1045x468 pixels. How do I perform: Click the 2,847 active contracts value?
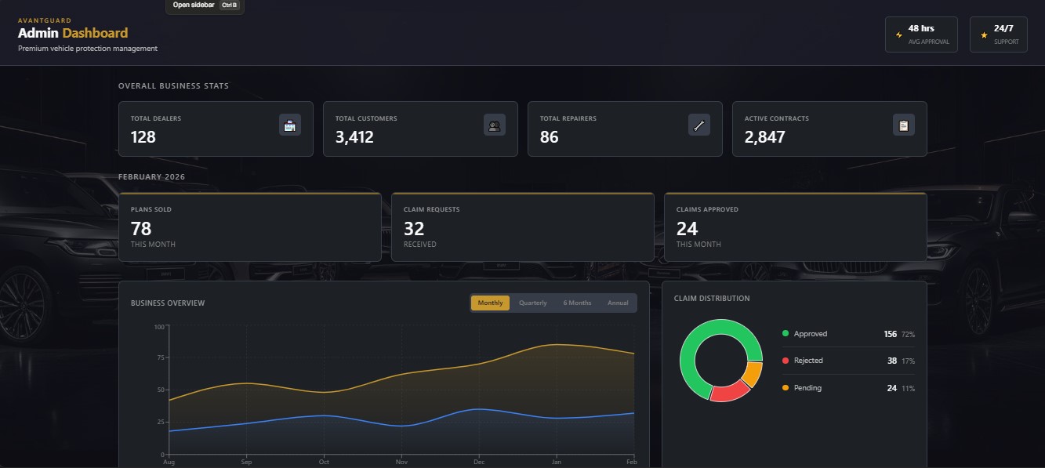[x=765, y=137]
